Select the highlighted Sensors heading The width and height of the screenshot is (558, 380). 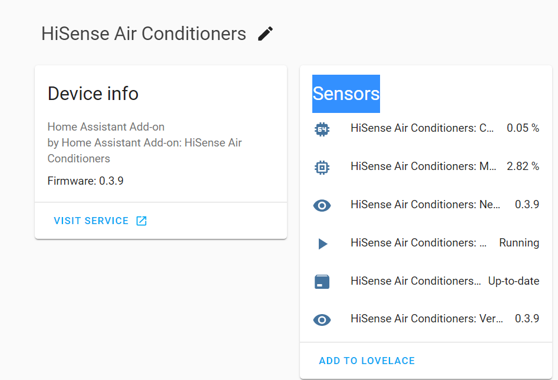click(346, 94)
